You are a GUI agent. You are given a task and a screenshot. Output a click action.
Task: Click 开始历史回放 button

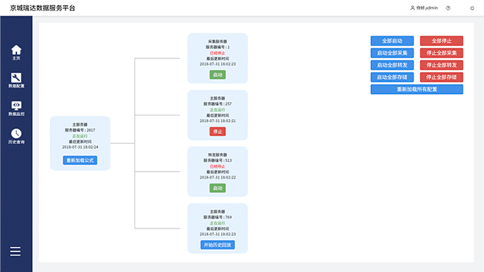click(217, 245)
